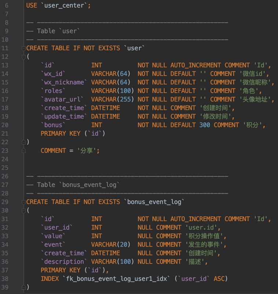This screenshot has width=278, height=294.
Task: Click line number 38 in the gutter
Action: (x=5, y=279)
